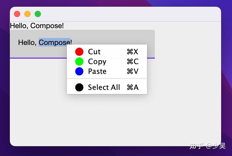232x156 pixels.
Task: Pick the Select All text label
Action: tap(104, 87)
